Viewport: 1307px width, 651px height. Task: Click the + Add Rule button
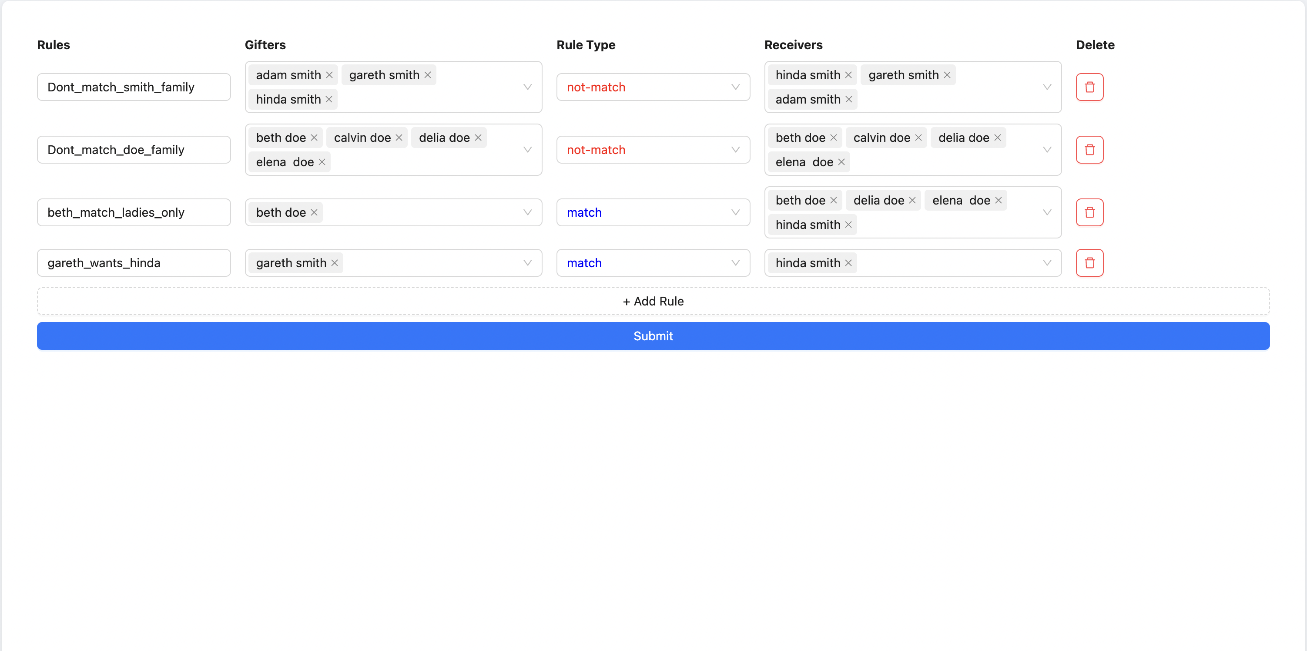(x=653, y=301)
